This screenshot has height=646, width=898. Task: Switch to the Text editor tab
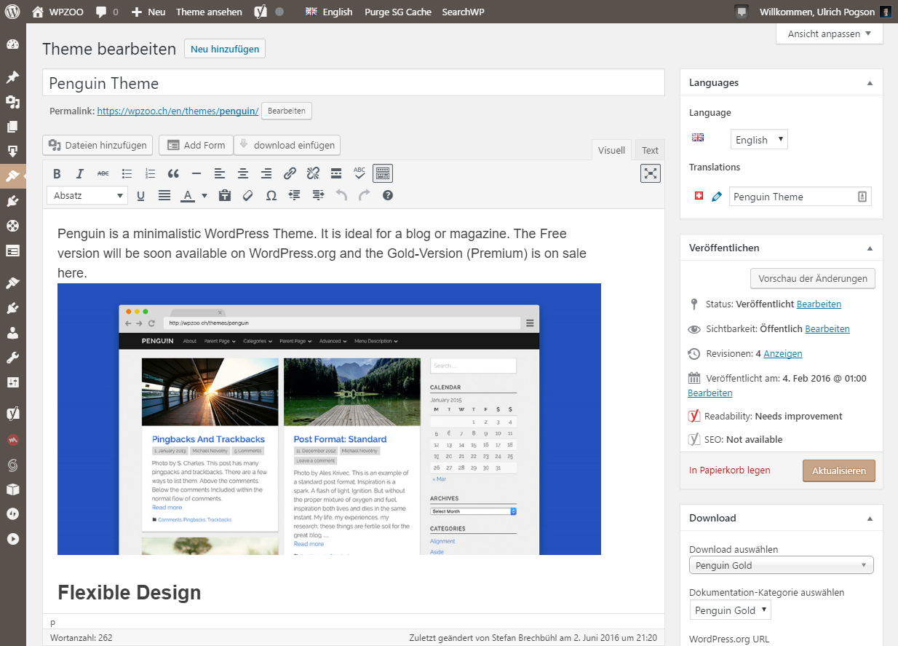(650, 150)
